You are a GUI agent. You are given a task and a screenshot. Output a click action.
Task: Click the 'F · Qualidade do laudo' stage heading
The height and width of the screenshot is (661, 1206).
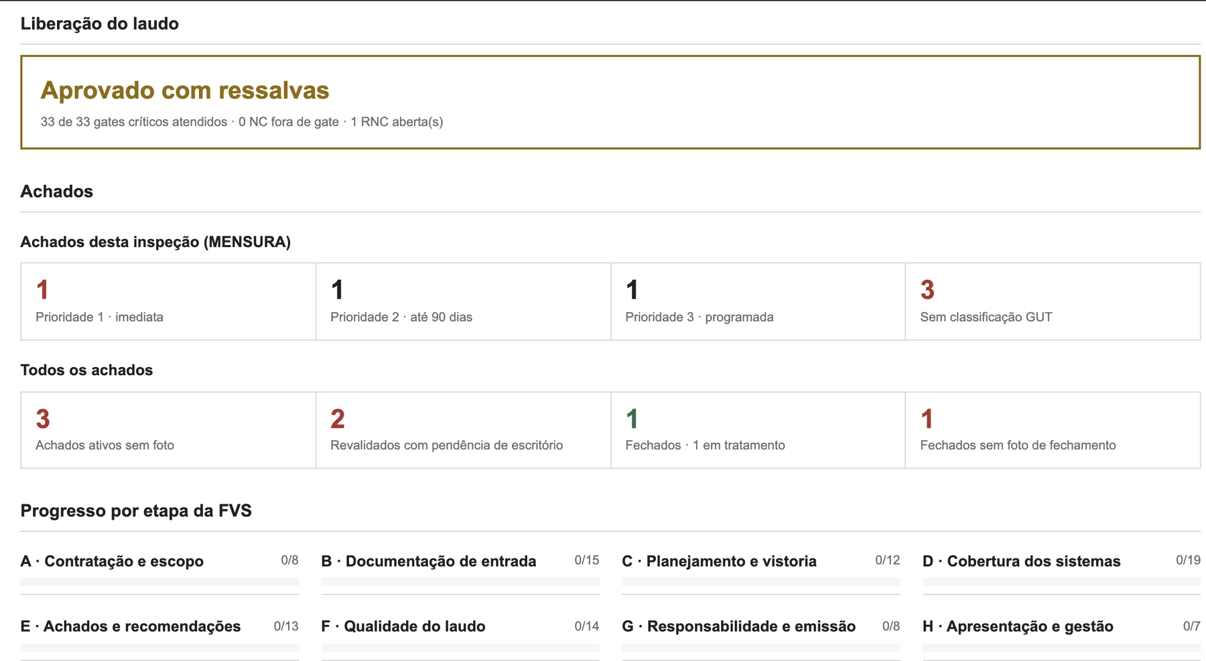(403, 626)
